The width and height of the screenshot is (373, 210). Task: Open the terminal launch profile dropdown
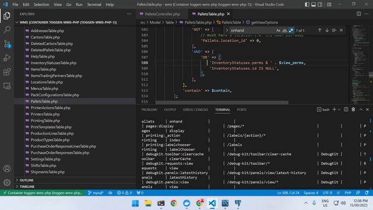[x=339, y=110]
